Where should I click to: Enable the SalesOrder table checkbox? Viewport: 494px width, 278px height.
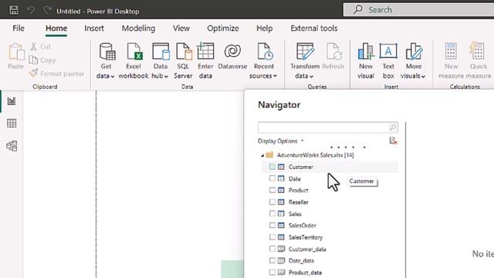[272, 225]
